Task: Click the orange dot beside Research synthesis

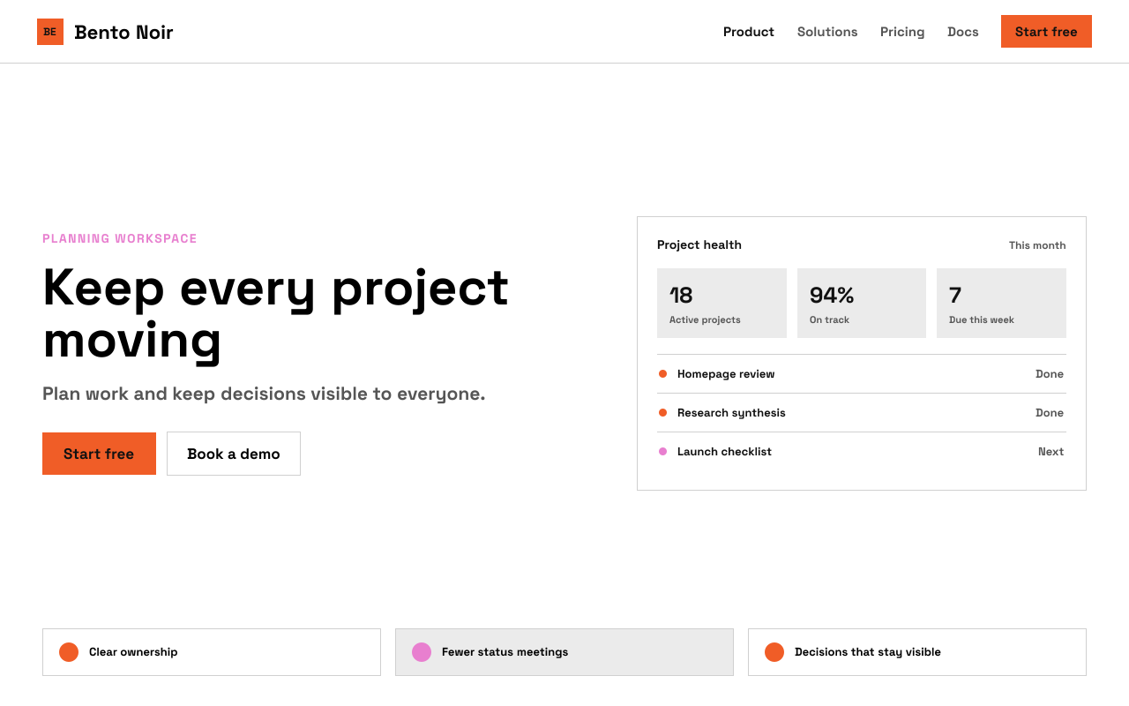Action: point(663,413)
